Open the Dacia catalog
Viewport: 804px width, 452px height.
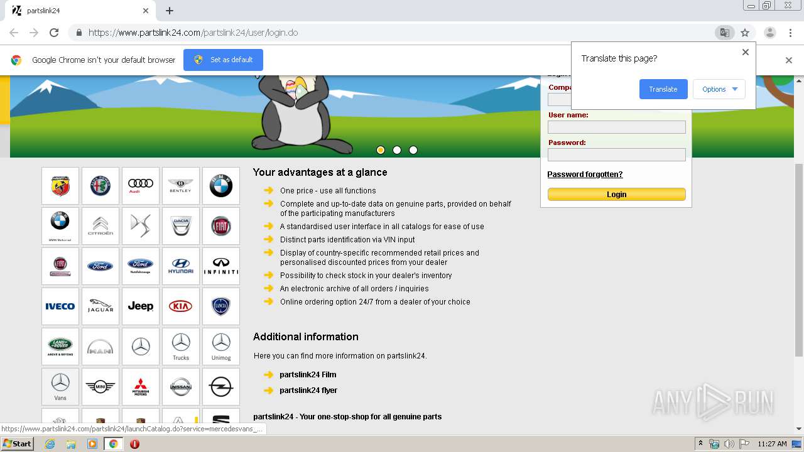point(181,226)
